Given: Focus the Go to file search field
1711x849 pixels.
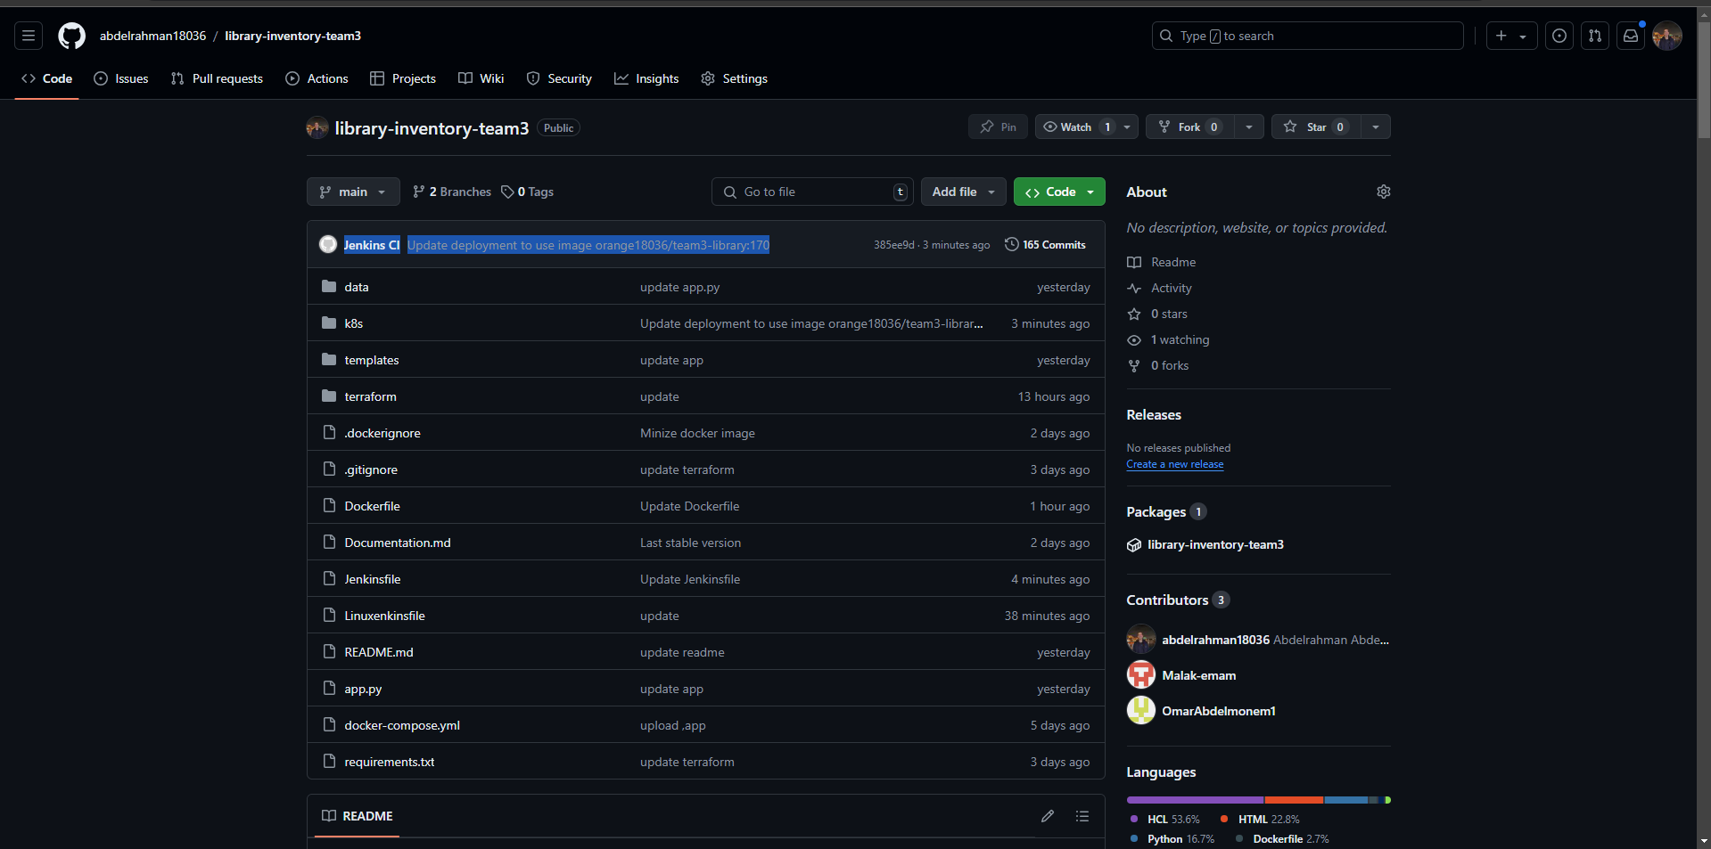Looking at the screenshot, I should coord(812,192).
